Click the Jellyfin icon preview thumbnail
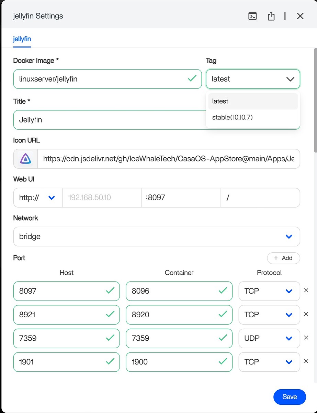The width and height of the screenshot is (317, 413). [x=25, y=159]
